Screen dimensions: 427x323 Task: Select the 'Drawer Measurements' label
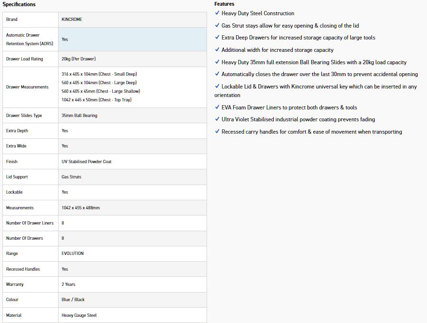click(x=27, y=87)
